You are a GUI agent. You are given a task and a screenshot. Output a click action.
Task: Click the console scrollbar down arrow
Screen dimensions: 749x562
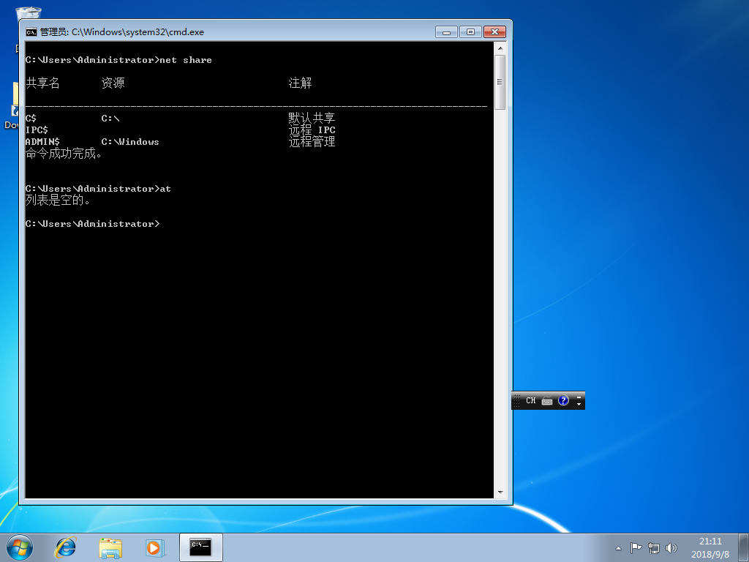pyautogui.click(x=500, y=492)
